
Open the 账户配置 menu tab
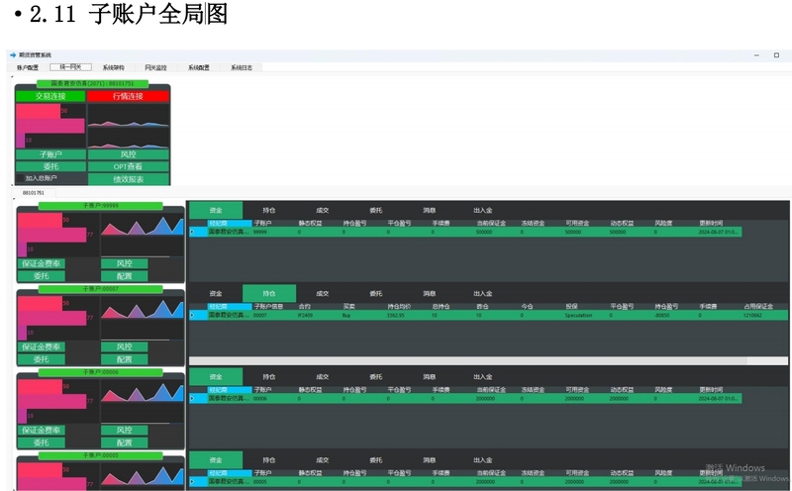click(28, 67)
